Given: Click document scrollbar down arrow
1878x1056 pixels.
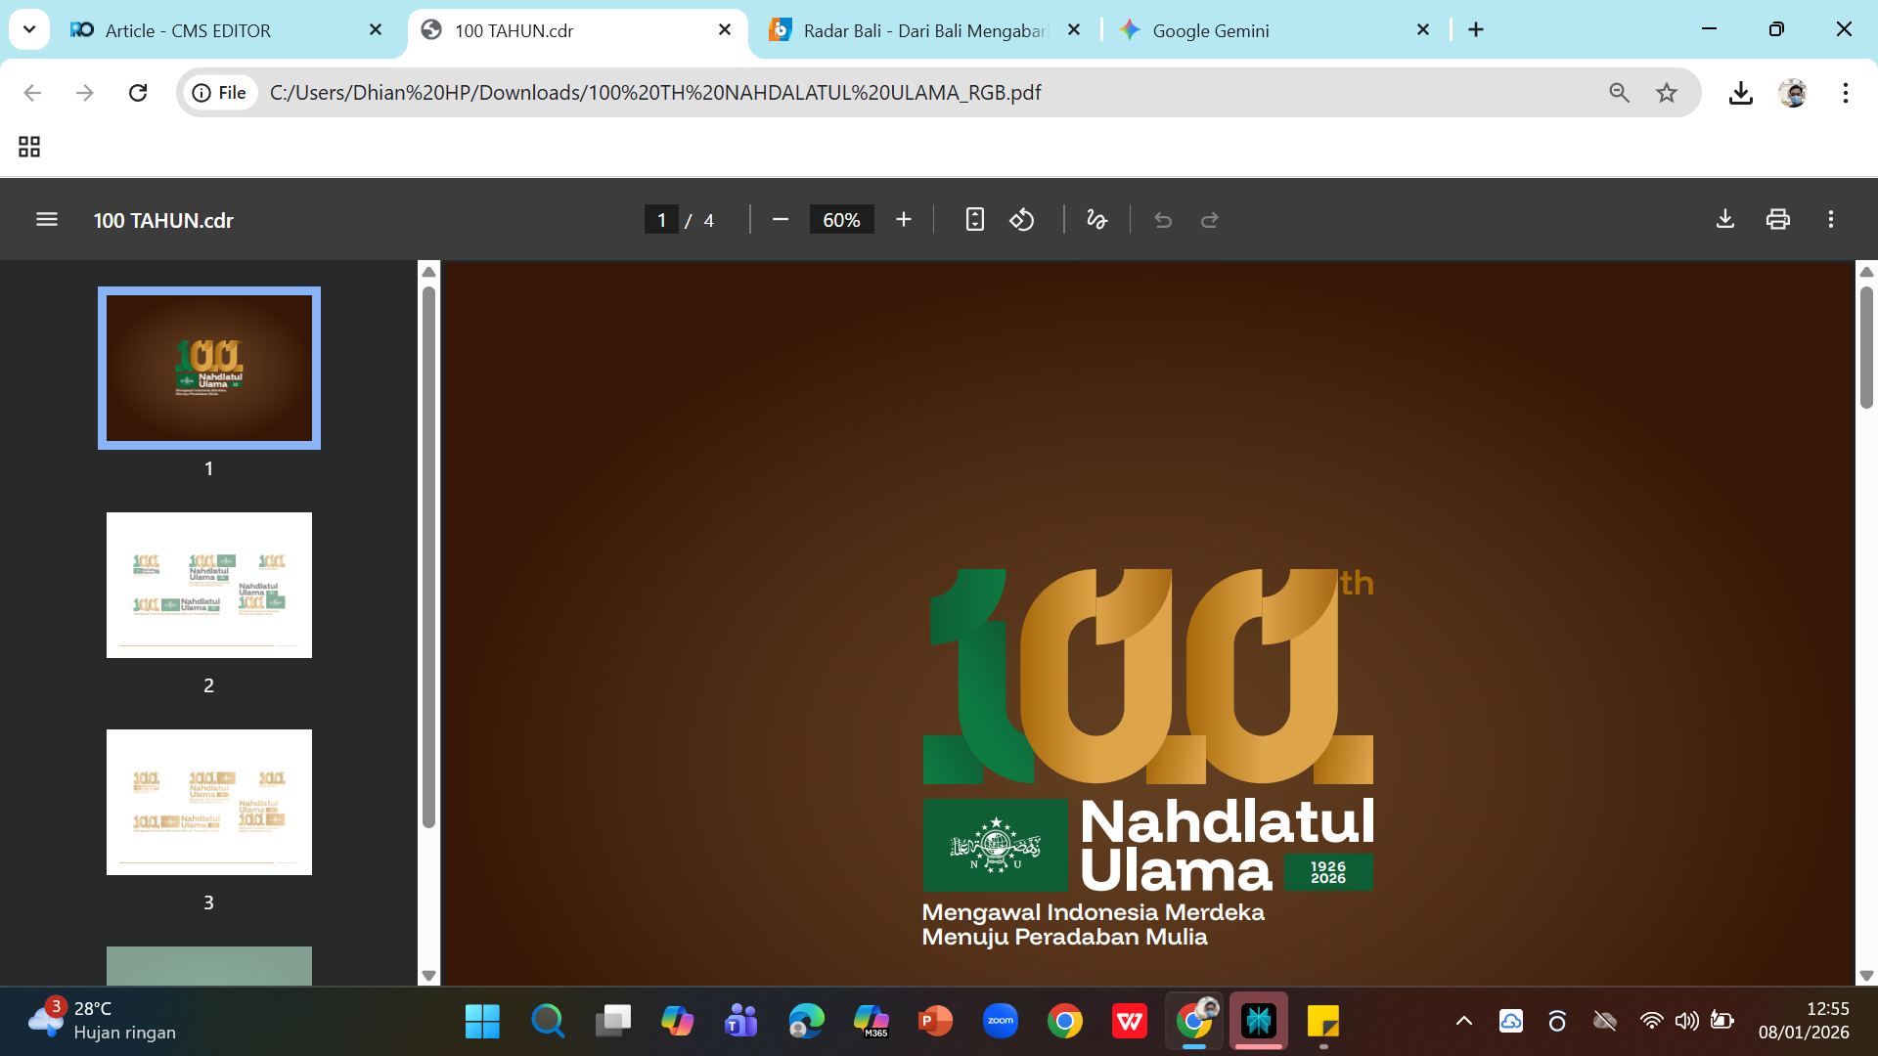Looking at the screenshot, I should (x=1866, y=975).
